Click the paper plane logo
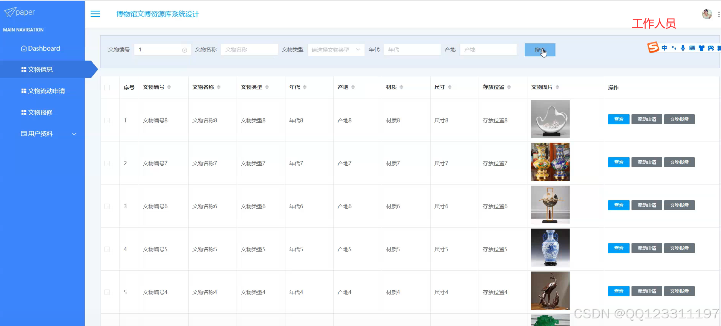The width and height of the screenshot is (721, 326). click(10, 12)
